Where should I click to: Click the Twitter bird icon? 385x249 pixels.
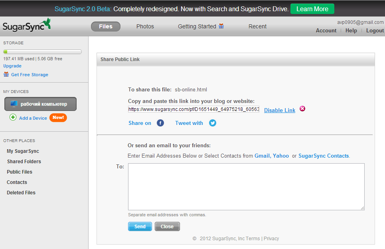[x=212, y=123]
